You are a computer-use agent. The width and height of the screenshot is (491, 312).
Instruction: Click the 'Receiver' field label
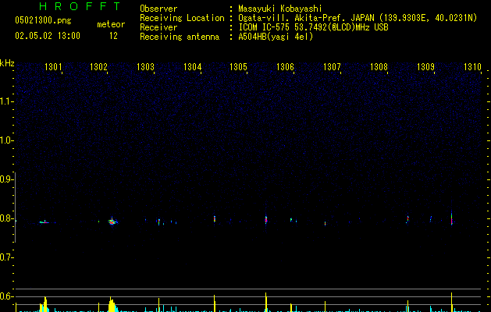pyautogui.click(x=158, y=27)
